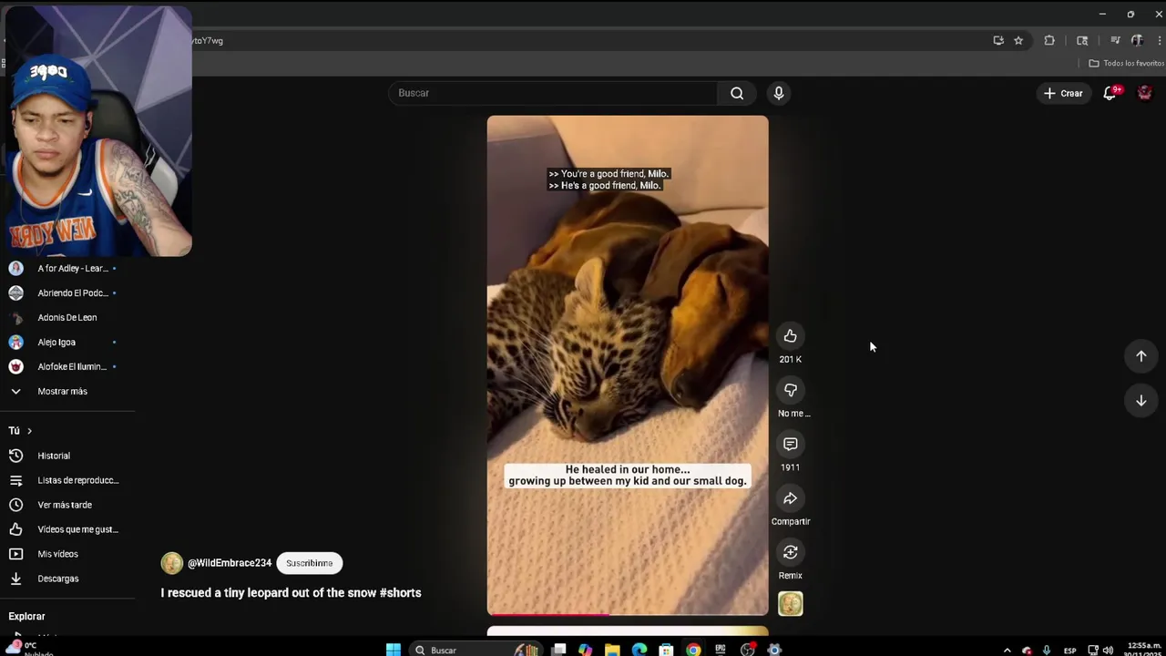
Task: Open YouTube account avatar menu
Action: pyautogui.click(x=1145, y=93)
